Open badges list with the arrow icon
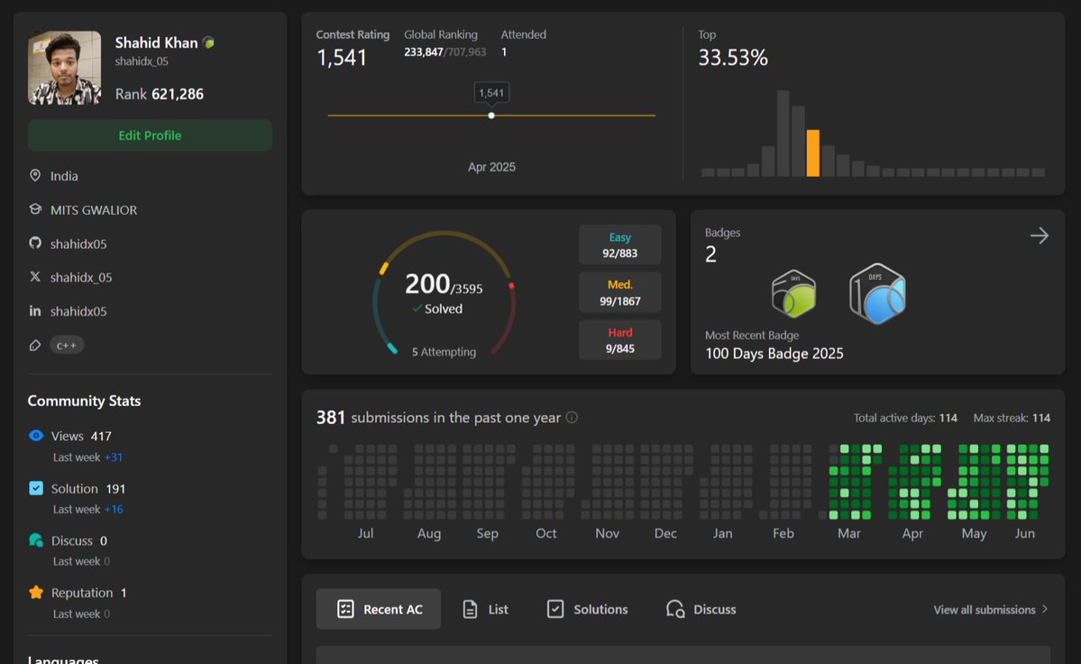 pos(1039,235)
